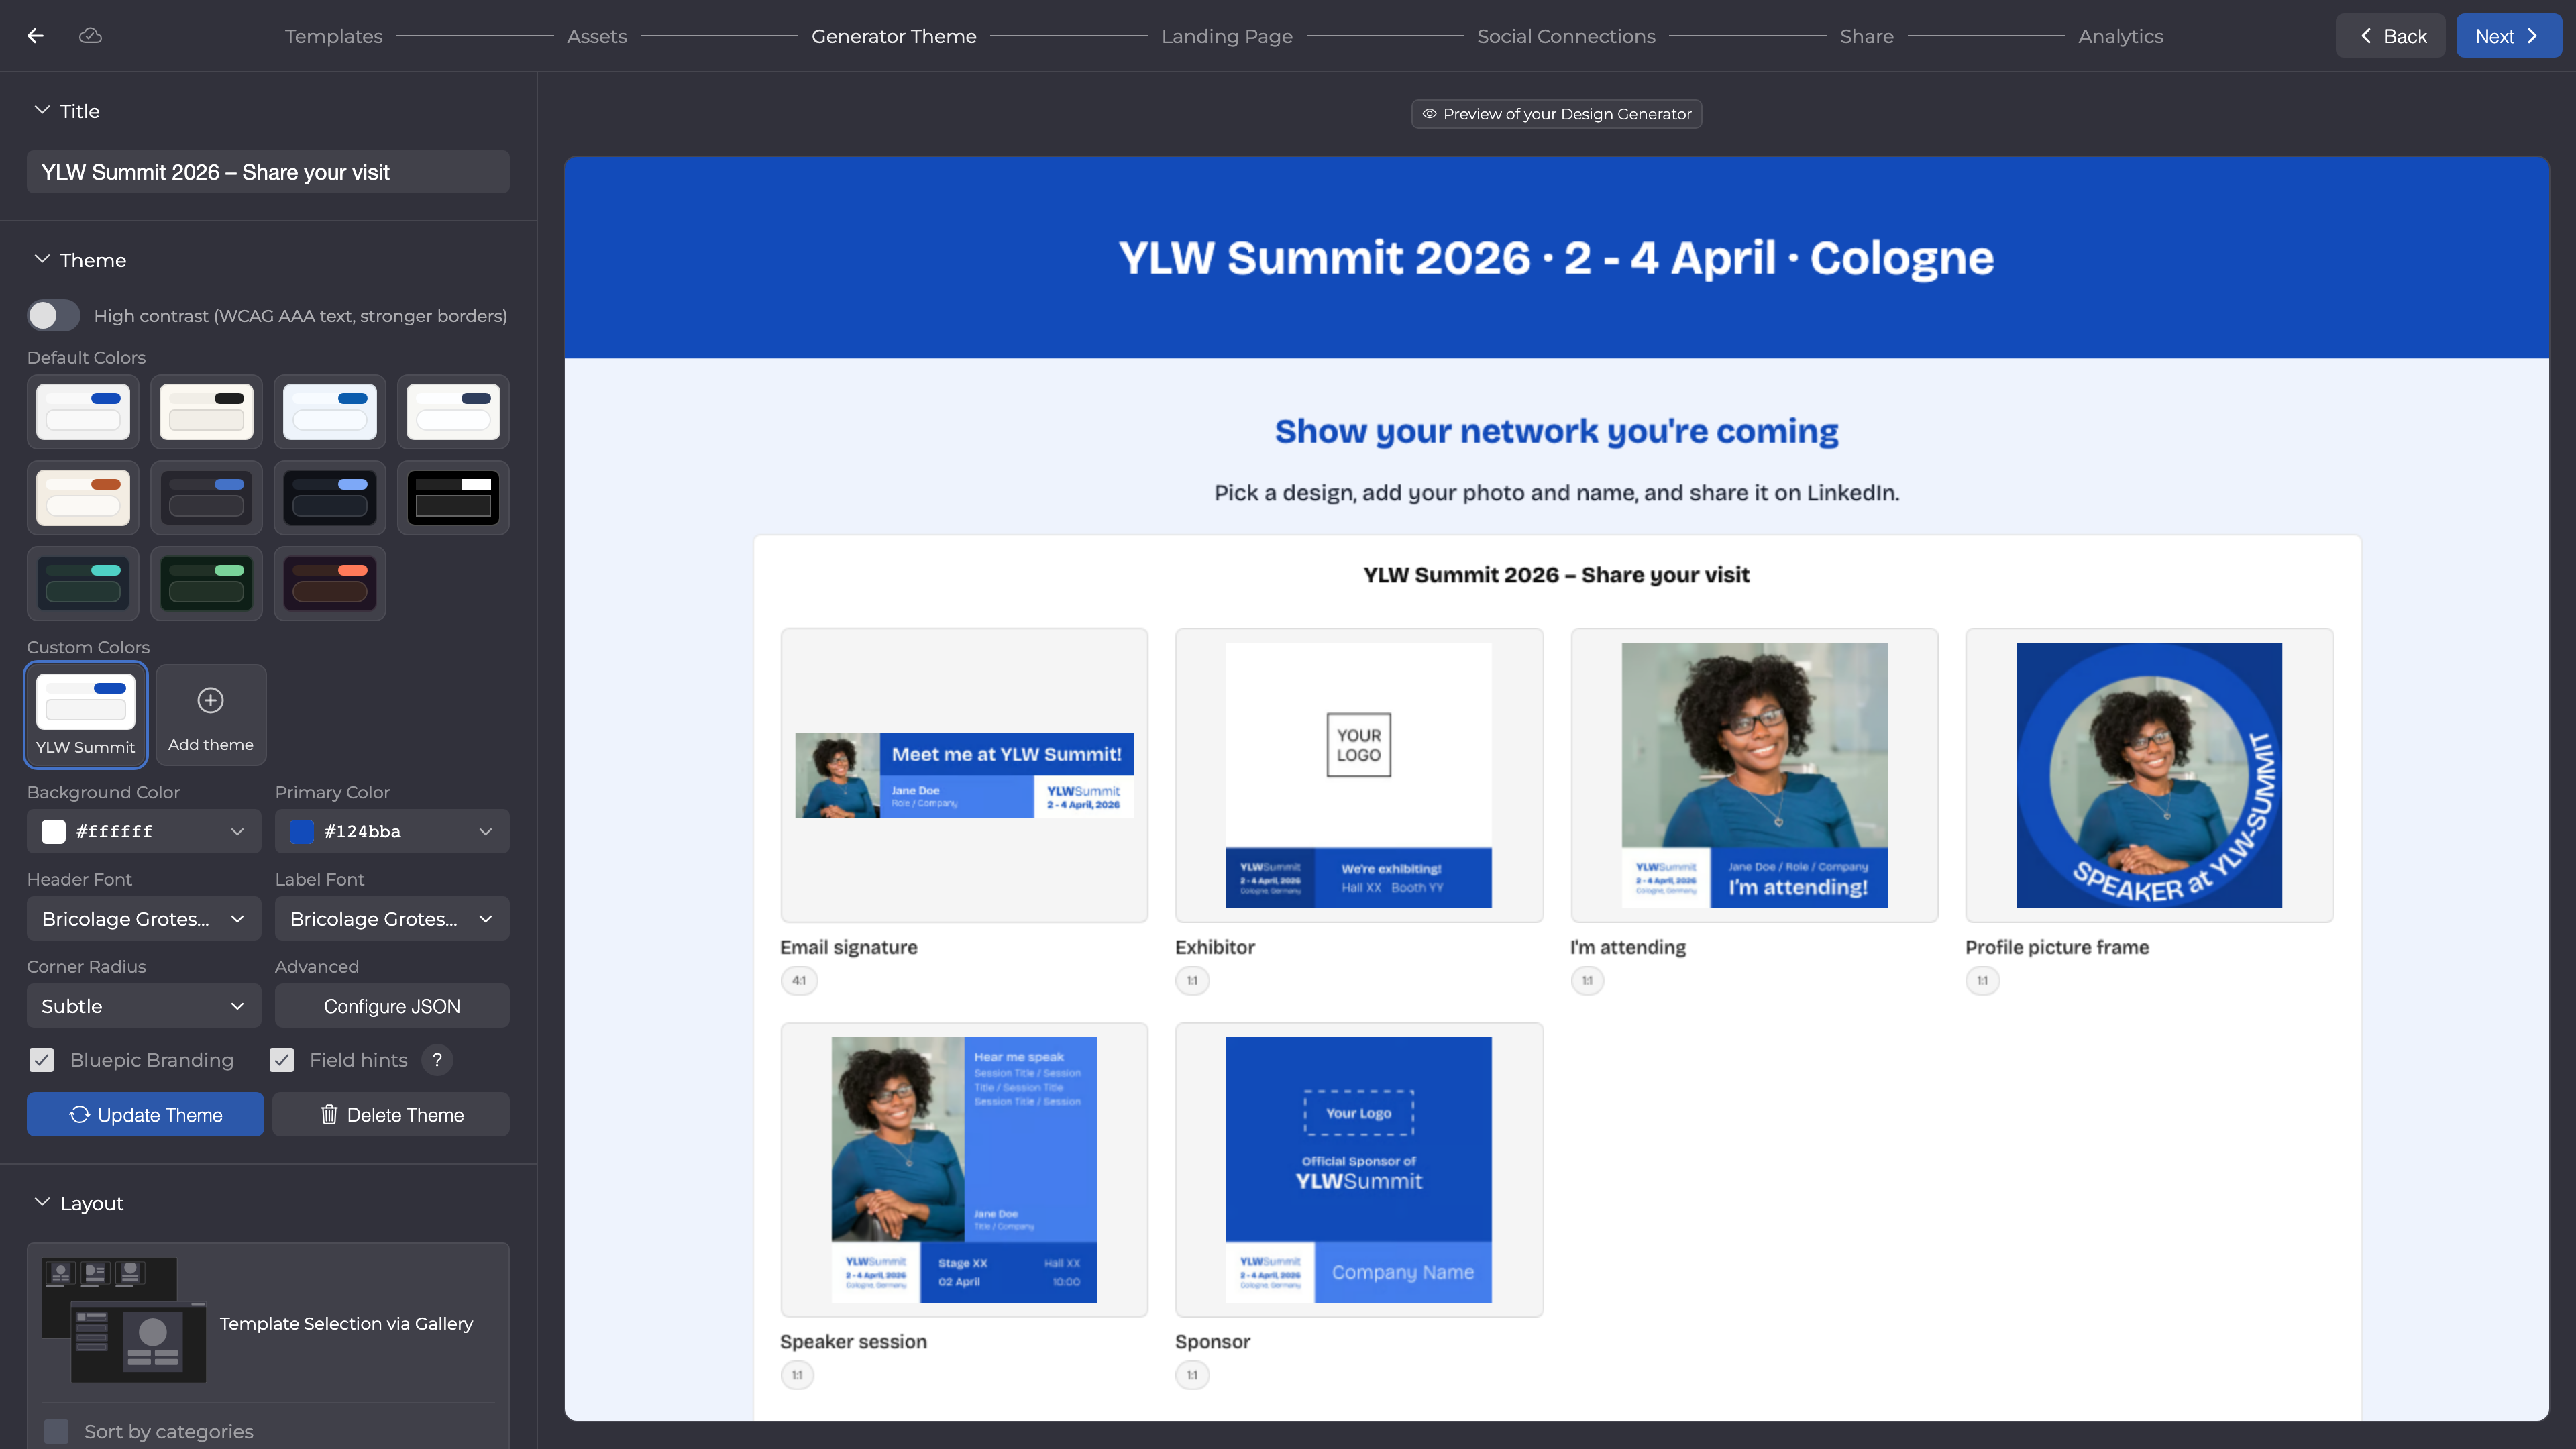Click the white Background Color swatch
2576x1449 pixels.
(x=54, y=831)
